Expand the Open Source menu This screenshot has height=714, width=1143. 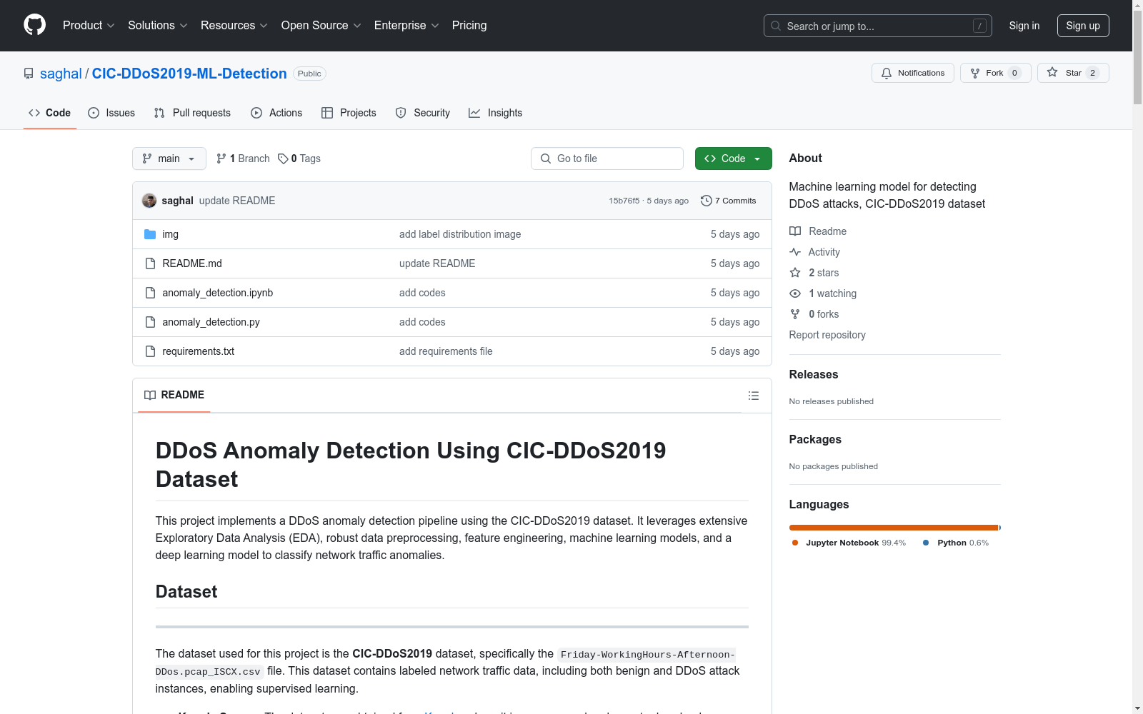pyautogui.click(x=321, y=25)
